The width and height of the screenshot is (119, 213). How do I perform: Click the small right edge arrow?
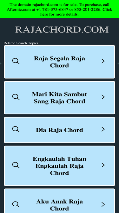pyautogui.click(x=118, y=64)
